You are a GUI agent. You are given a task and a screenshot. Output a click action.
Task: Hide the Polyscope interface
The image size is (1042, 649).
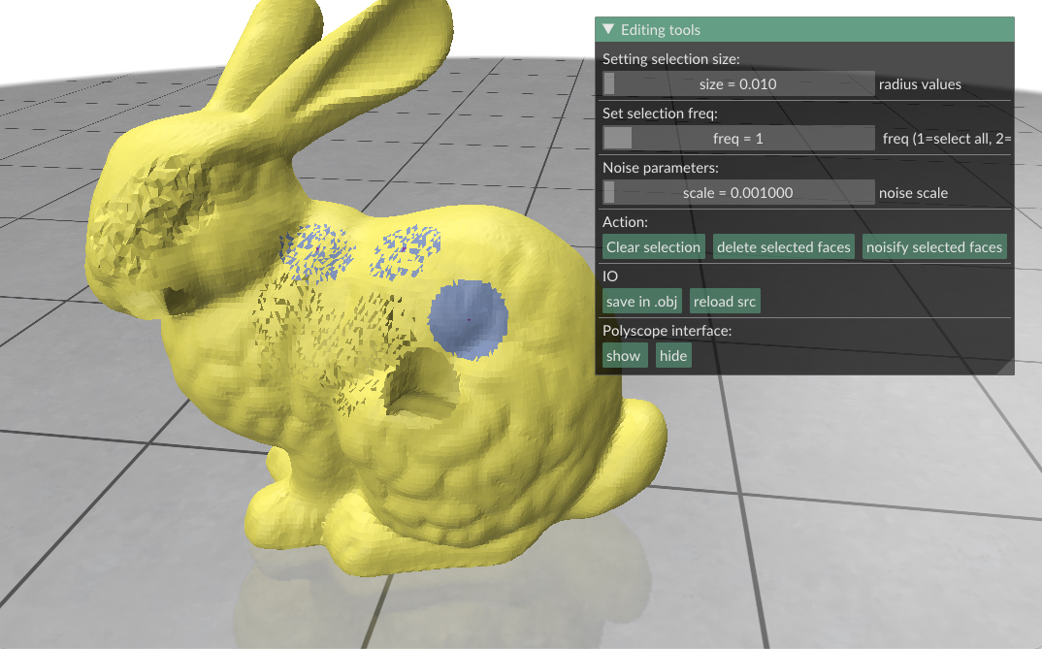tap(672, 356)
